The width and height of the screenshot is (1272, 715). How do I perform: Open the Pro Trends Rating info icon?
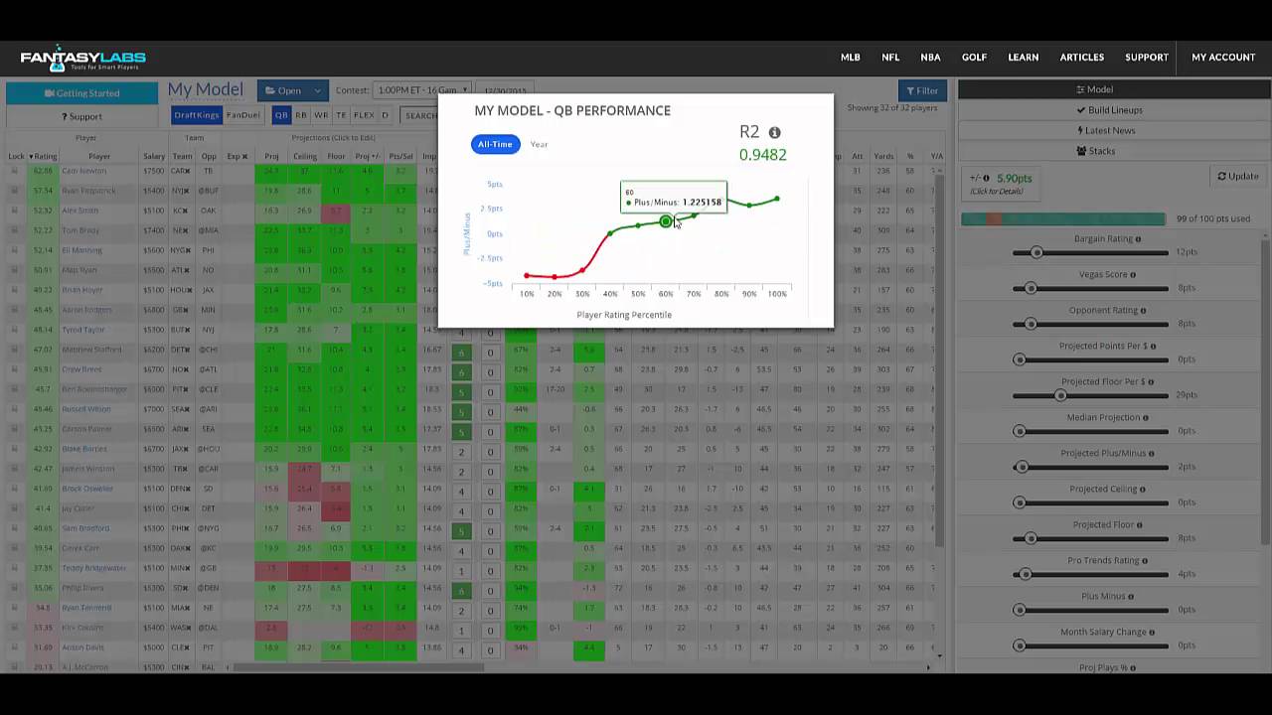click(1145, 561)
